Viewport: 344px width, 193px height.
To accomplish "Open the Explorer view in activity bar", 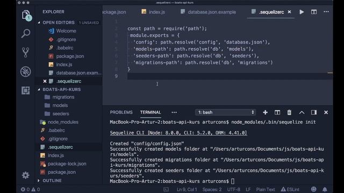I will (x=26, y=15).
